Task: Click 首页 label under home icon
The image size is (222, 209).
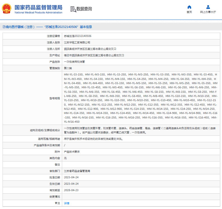Action: coord(189,12)
